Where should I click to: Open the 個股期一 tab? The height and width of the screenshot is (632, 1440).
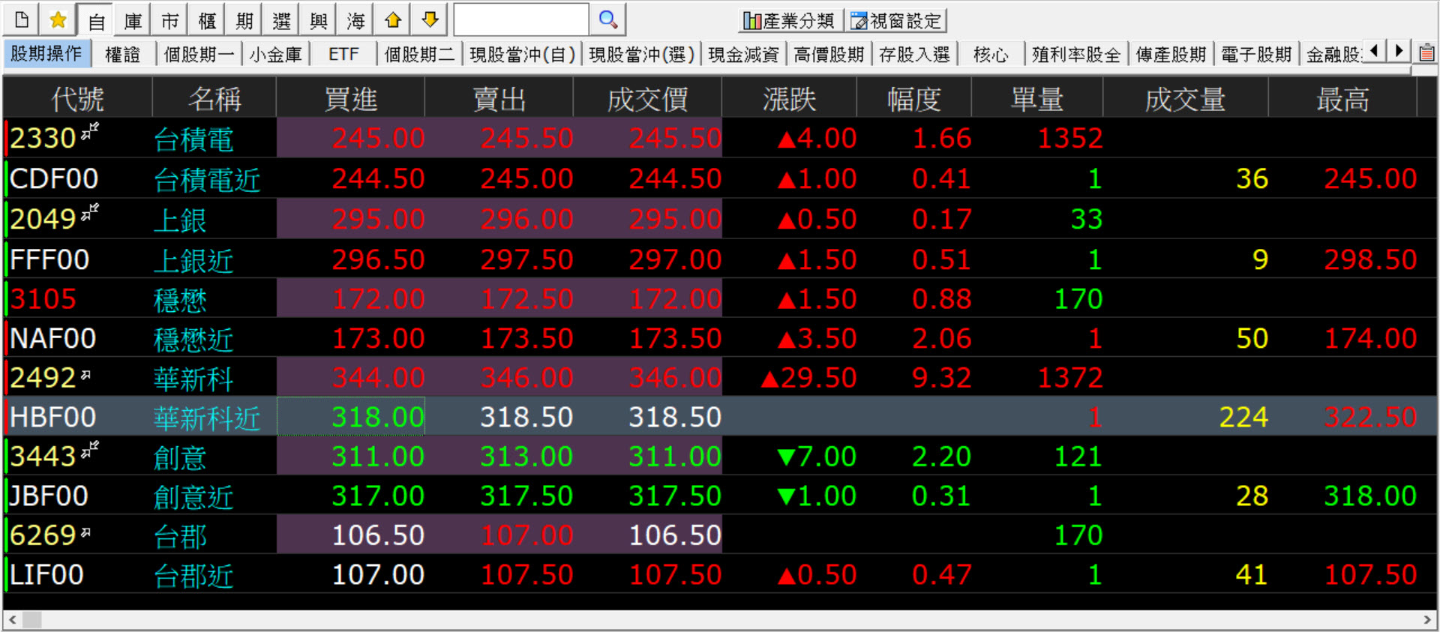coord(199,55)
